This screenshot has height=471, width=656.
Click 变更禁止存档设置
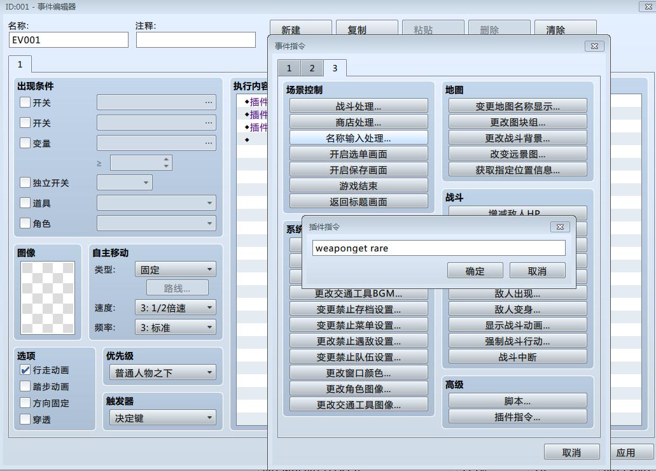click(x=358, y=309)
